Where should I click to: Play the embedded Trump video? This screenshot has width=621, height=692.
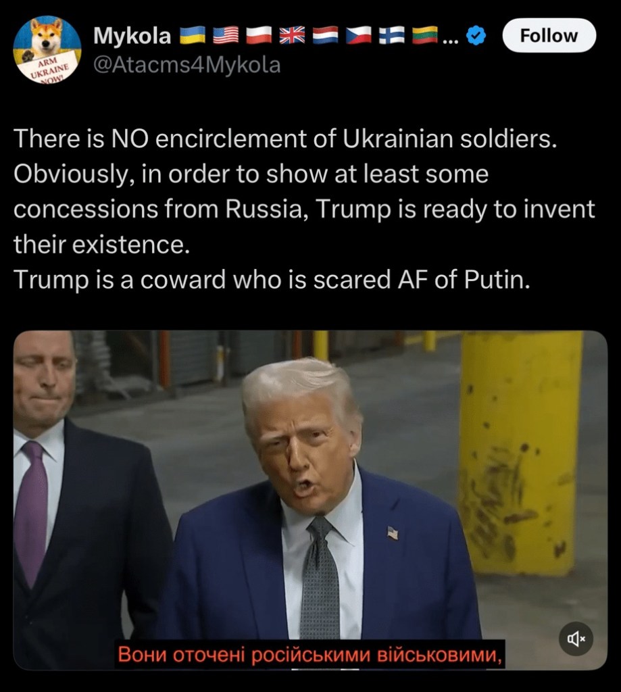tap(310, 499)
